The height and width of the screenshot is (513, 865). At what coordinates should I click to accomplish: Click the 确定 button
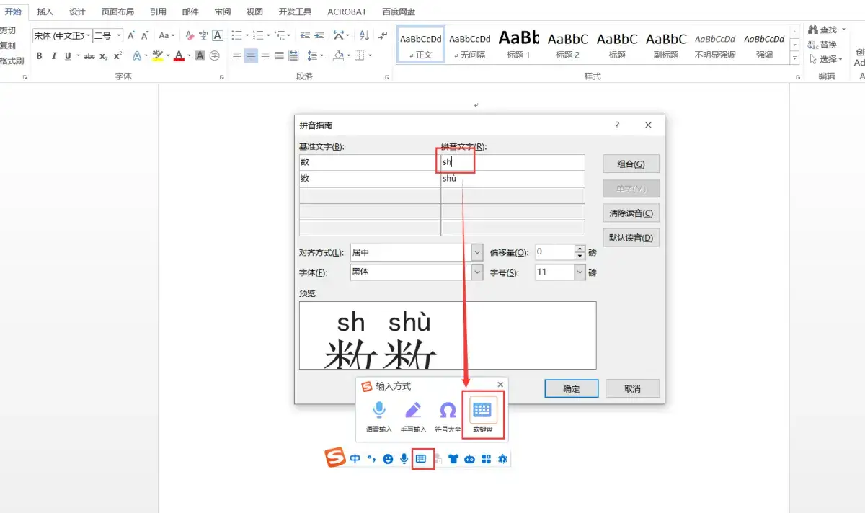point(571,388)
